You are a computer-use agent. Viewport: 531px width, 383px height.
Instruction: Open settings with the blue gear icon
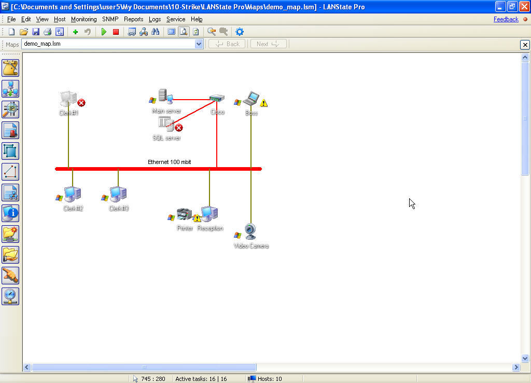(240, 32)
